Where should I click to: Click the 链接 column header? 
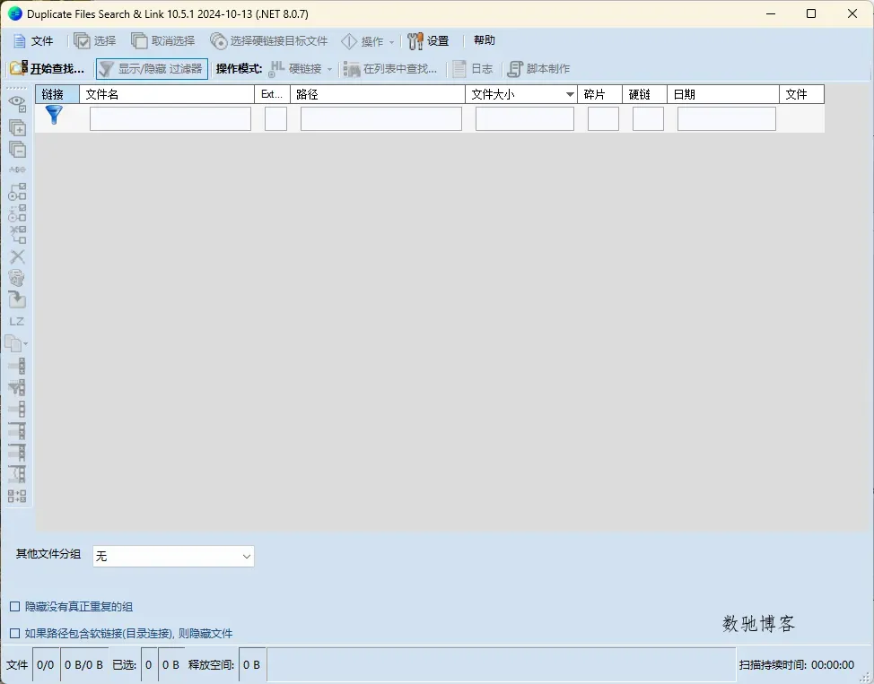(x=57, y=94)
